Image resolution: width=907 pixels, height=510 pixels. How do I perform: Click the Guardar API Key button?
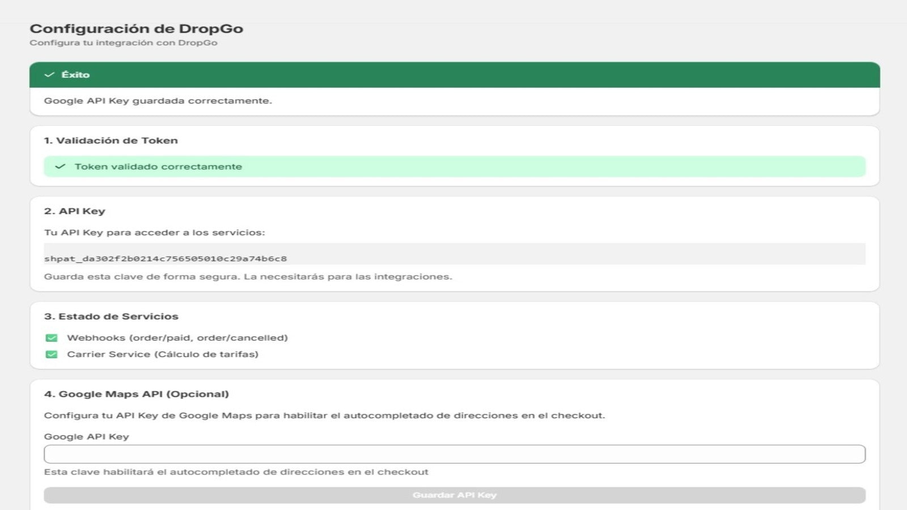pos(455,495)
